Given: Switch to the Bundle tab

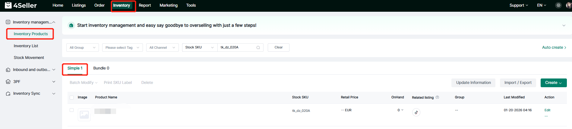Looking at the screenshot, I should tap(101, 68).
